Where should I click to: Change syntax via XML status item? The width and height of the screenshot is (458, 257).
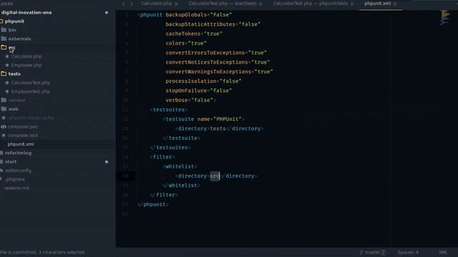tap(443, 252)
